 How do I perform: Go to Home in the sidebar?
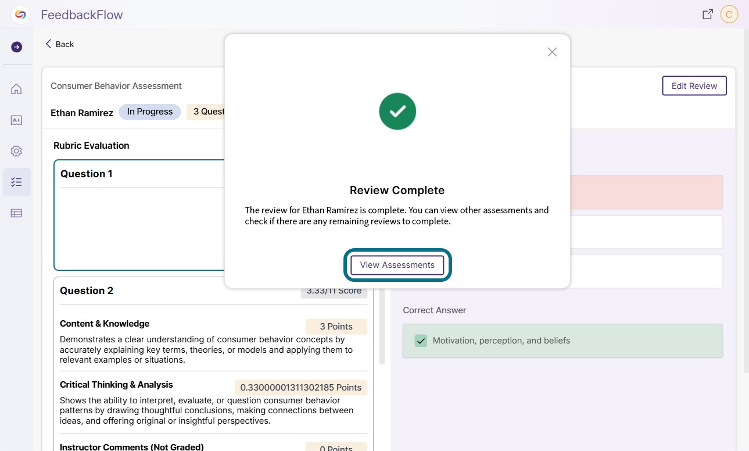16,89
